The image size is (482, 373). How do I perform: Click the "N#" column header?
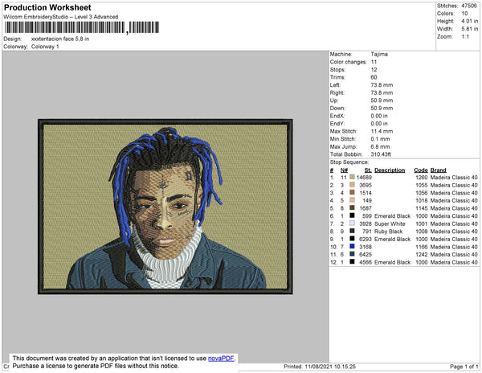(x=344, y=170)
